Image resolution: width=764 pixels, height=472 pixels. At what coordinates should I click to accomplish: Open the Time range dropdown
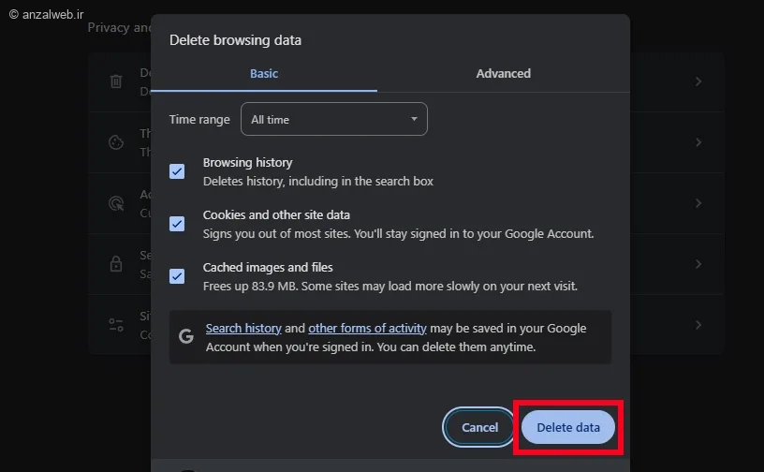coord(333,119)
